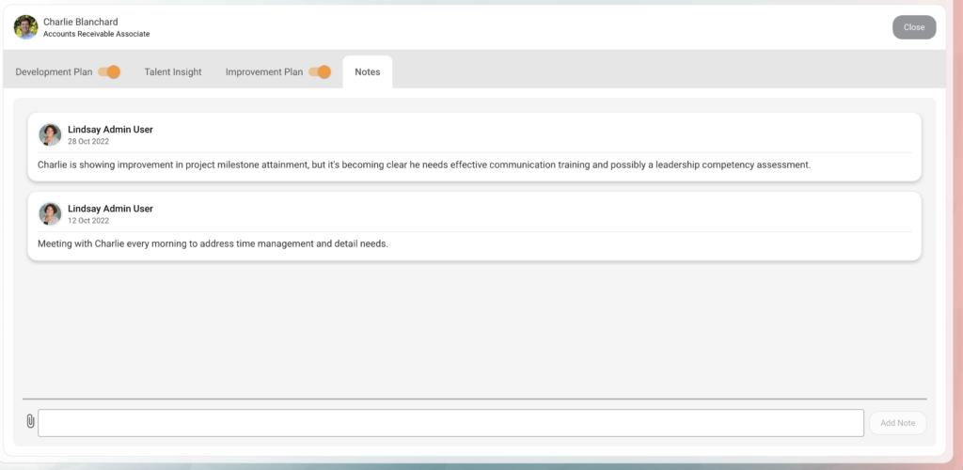963x470 pixels.
Task: Select the 12 Oct 2022 note card
Action: (474, 226)
